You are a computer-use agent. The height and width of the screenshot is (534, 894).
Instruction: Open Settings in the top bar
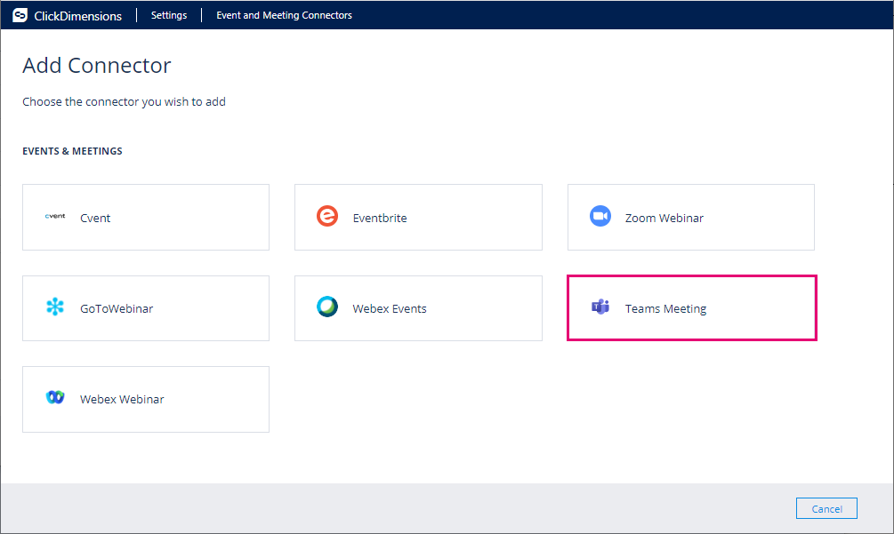click(x=169, y=15)
